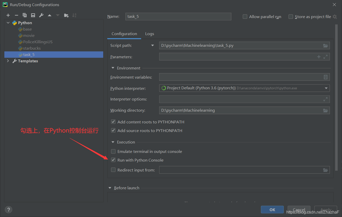Browse redirect input file folder icon
The image size is (342, 217).
(325, 170)
